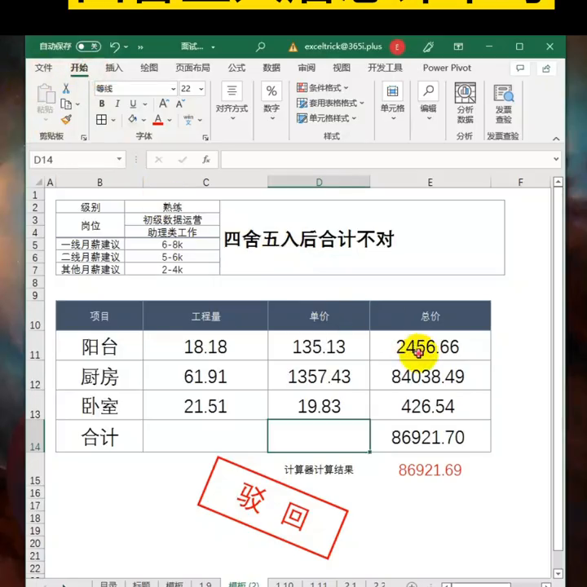Screen dimensions: 587x587
Task: Toggle Bold formatting
Action: (x=102, y=104)
